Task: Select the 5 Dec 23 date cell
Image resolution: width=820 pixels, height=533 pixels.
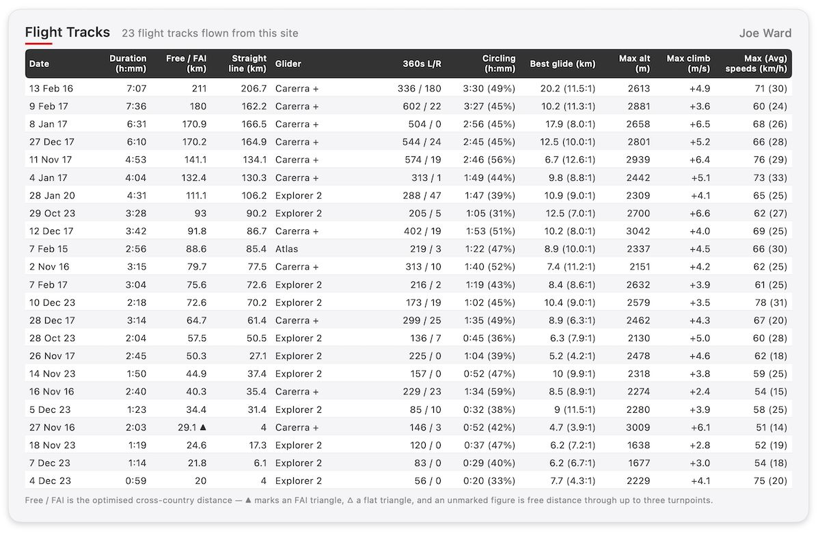Action: (50, 409)
